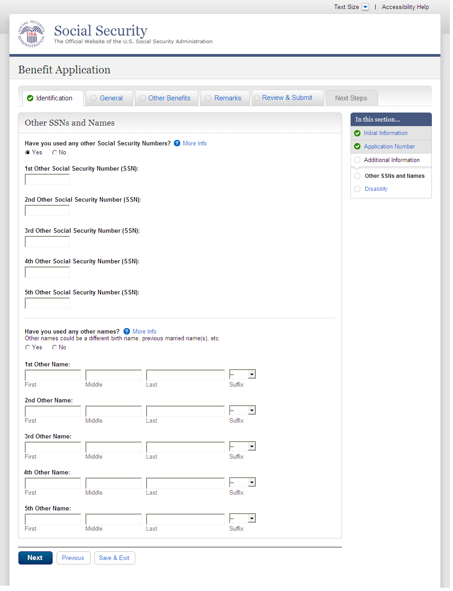The image size is (453, 591).
Task: Switch to the Other Benefits tab
Action: coord(169,99)
